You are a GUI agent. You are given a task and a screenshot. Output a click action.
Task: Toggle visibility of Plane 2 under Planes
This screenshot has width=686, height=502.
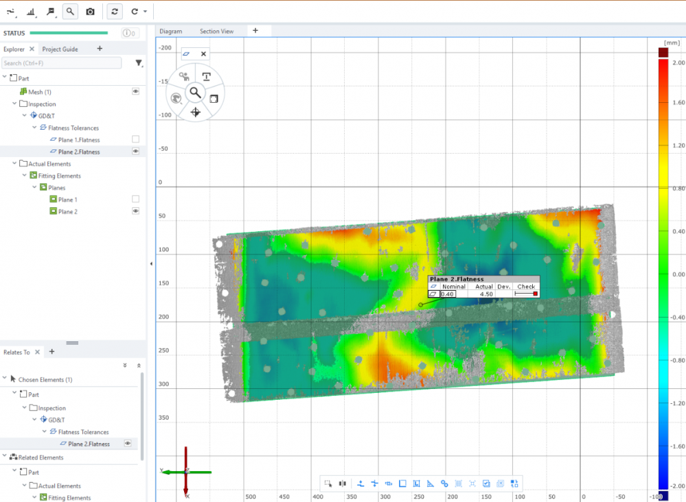click(135, 211)
